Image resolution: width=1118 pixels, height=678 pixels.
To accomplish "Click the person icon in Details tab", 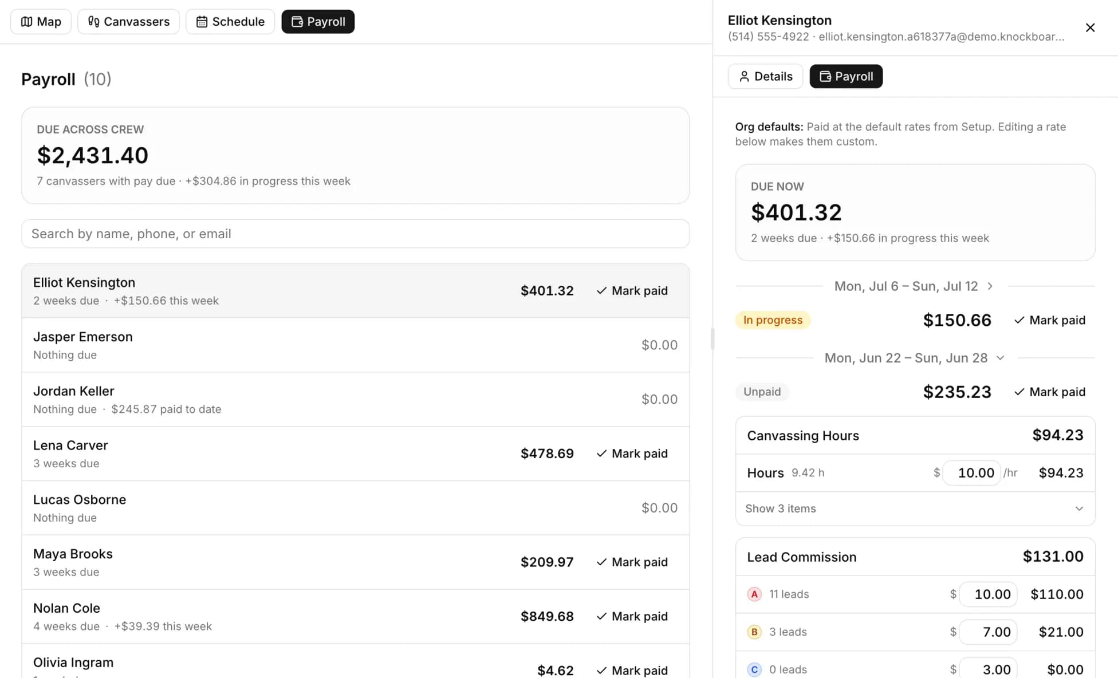I will pos(744,76).
